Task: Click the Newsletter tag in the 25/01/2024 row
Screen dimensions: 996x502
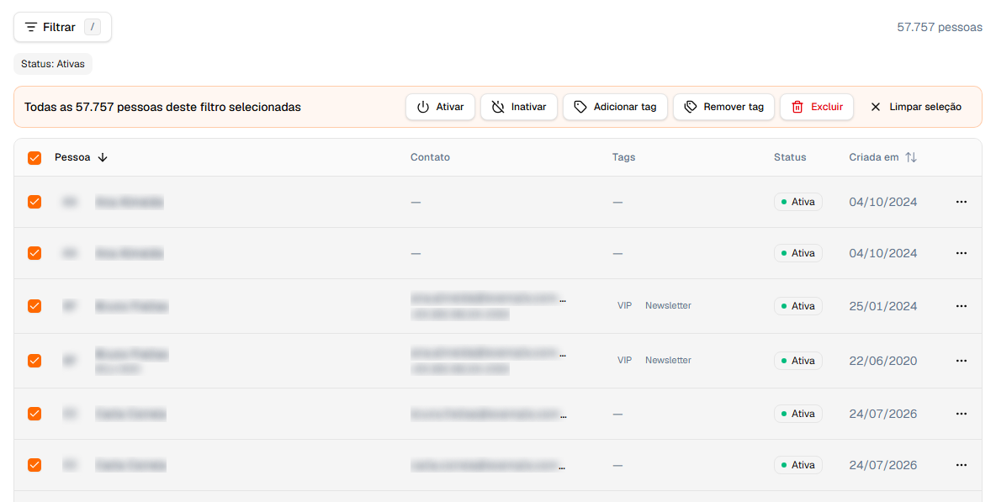Action: 668,306
